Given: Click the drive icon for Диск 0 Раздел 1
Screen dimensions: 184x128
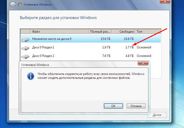Looking at the screenshot, I should (x=25, y=48).
